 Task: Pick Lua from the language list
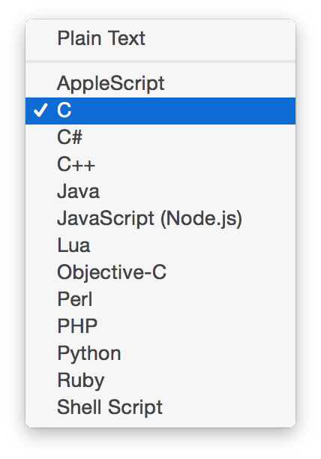(x=160, y=245)
